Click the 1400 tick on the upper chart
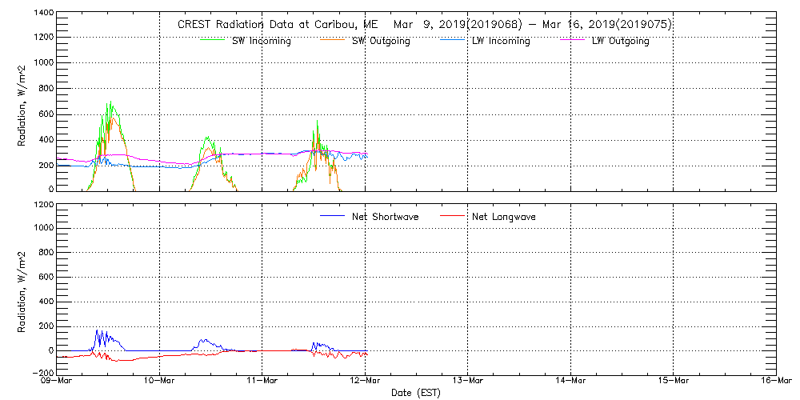 pyautogui.click(x=44, y=14)
